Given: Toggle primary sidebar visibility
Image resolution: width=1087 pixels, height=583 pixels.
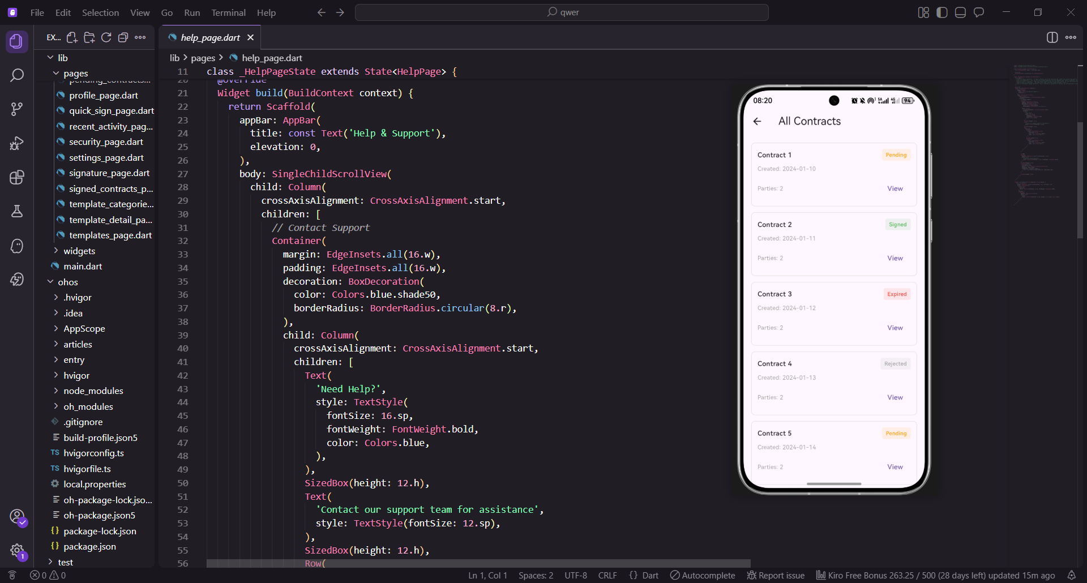Looking at the screenshot, I should pyautogui.click(x=942, y=12).
